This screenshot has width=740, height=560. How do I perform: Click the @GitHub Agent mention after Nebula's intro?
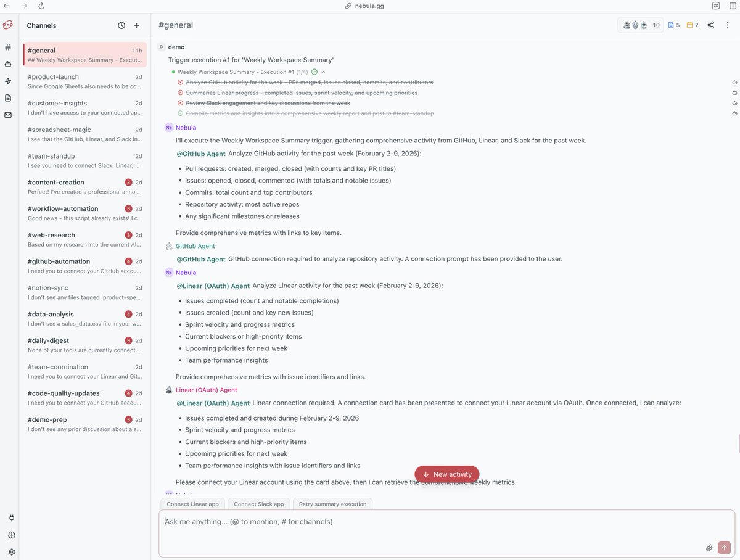(201, 154)
